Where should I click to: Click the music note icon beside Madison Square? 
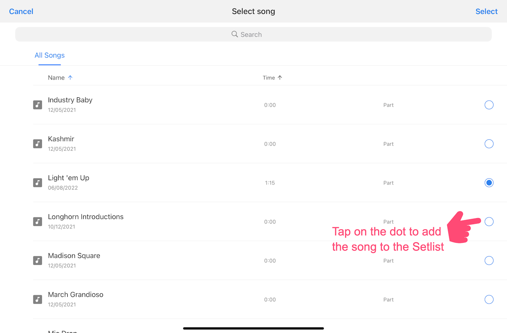pyautogui.click(x=38, y=261)
